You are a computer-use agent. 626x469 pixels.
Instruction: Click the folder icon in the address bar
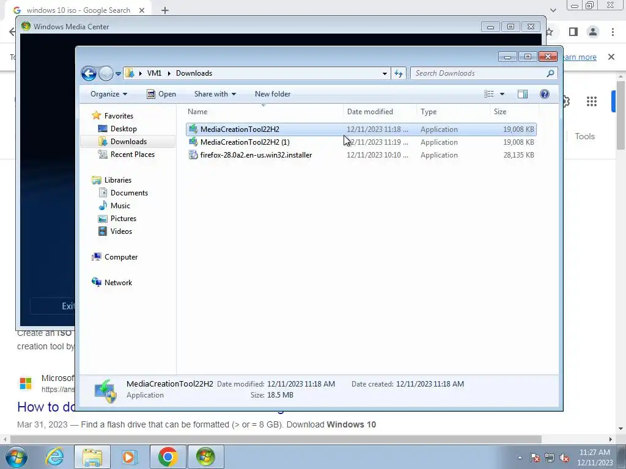pyautogui.click(x=130, y=73)
